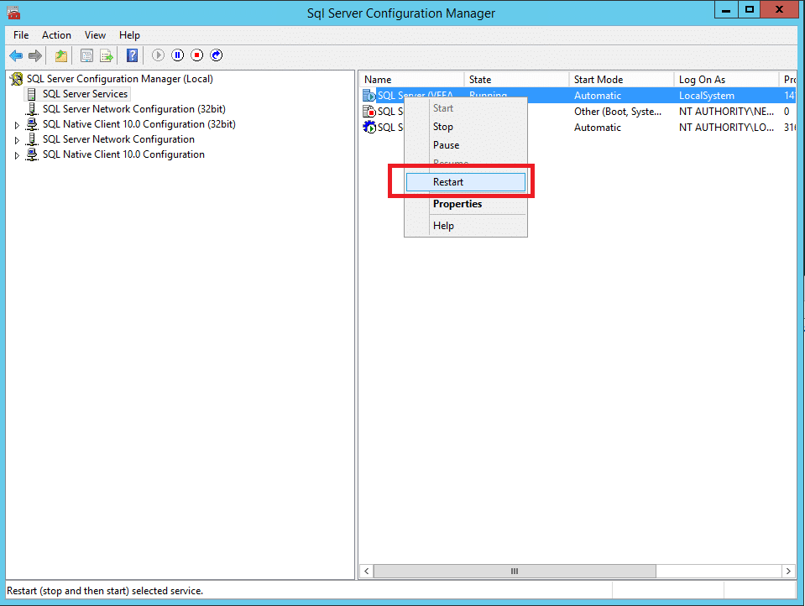Image resolution: width=805 pixels, height=606 pixels.
Task: Select SQL Server Configuration Manager (Local) root
Action: click(120, 79)
